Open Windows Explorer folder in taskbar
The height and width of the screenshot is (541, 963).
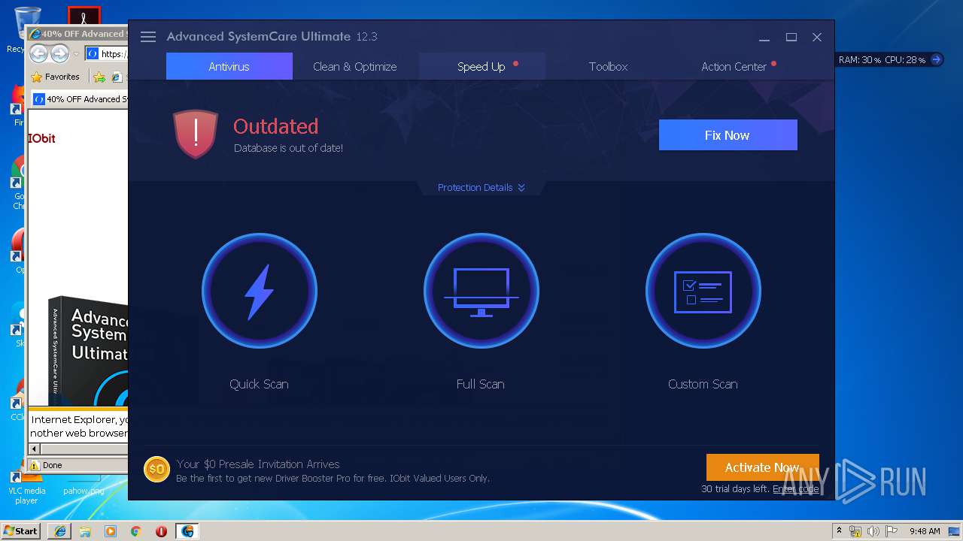point(85,531)
